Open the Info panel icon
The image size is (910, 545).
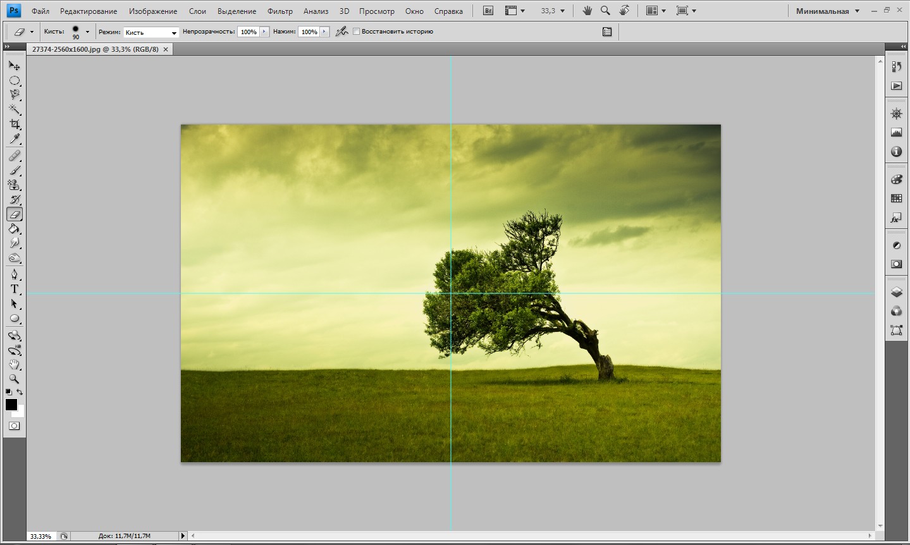(896, 152)
